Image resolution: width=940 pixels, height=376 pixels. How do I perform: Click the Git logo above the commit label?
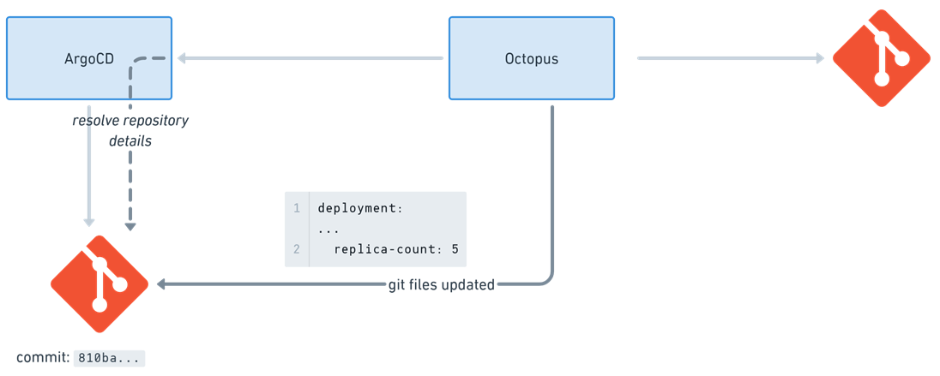coord(99,283)
